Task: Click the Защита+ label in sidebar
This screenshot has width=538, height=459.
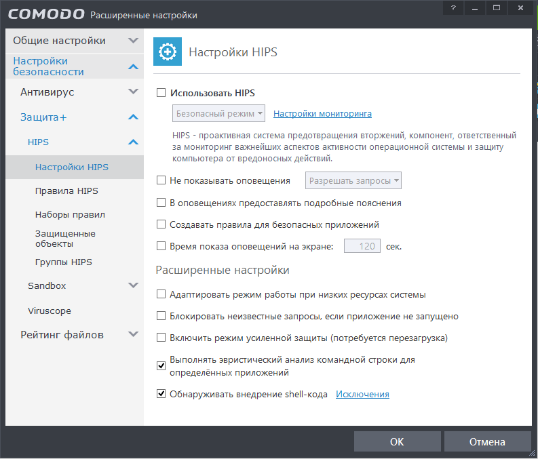Action: pyautogui.click(x=43, y=117)
